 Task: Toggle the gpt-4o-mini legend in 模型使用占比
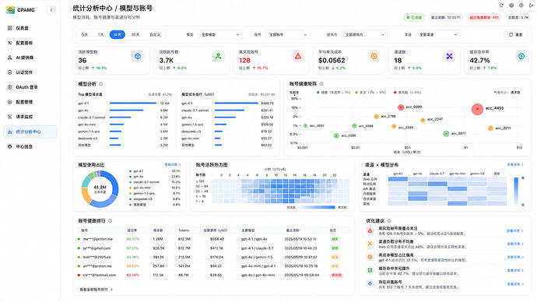pyautogui.click(x=140, y=188)
